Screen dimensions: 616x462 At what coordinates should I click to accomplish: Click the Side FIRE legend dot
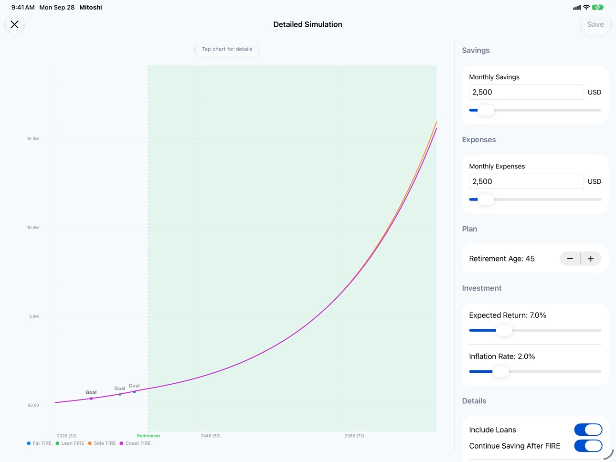pyautogui.click(x=90, y=443)
